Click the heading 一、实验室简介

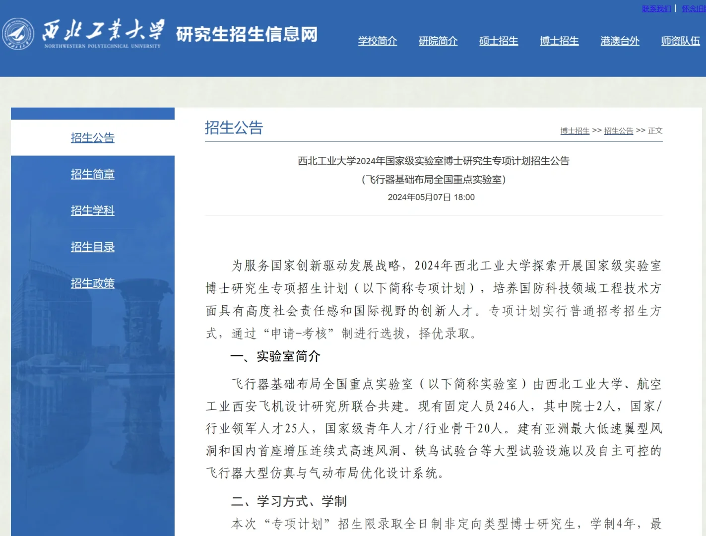point(276,356)
